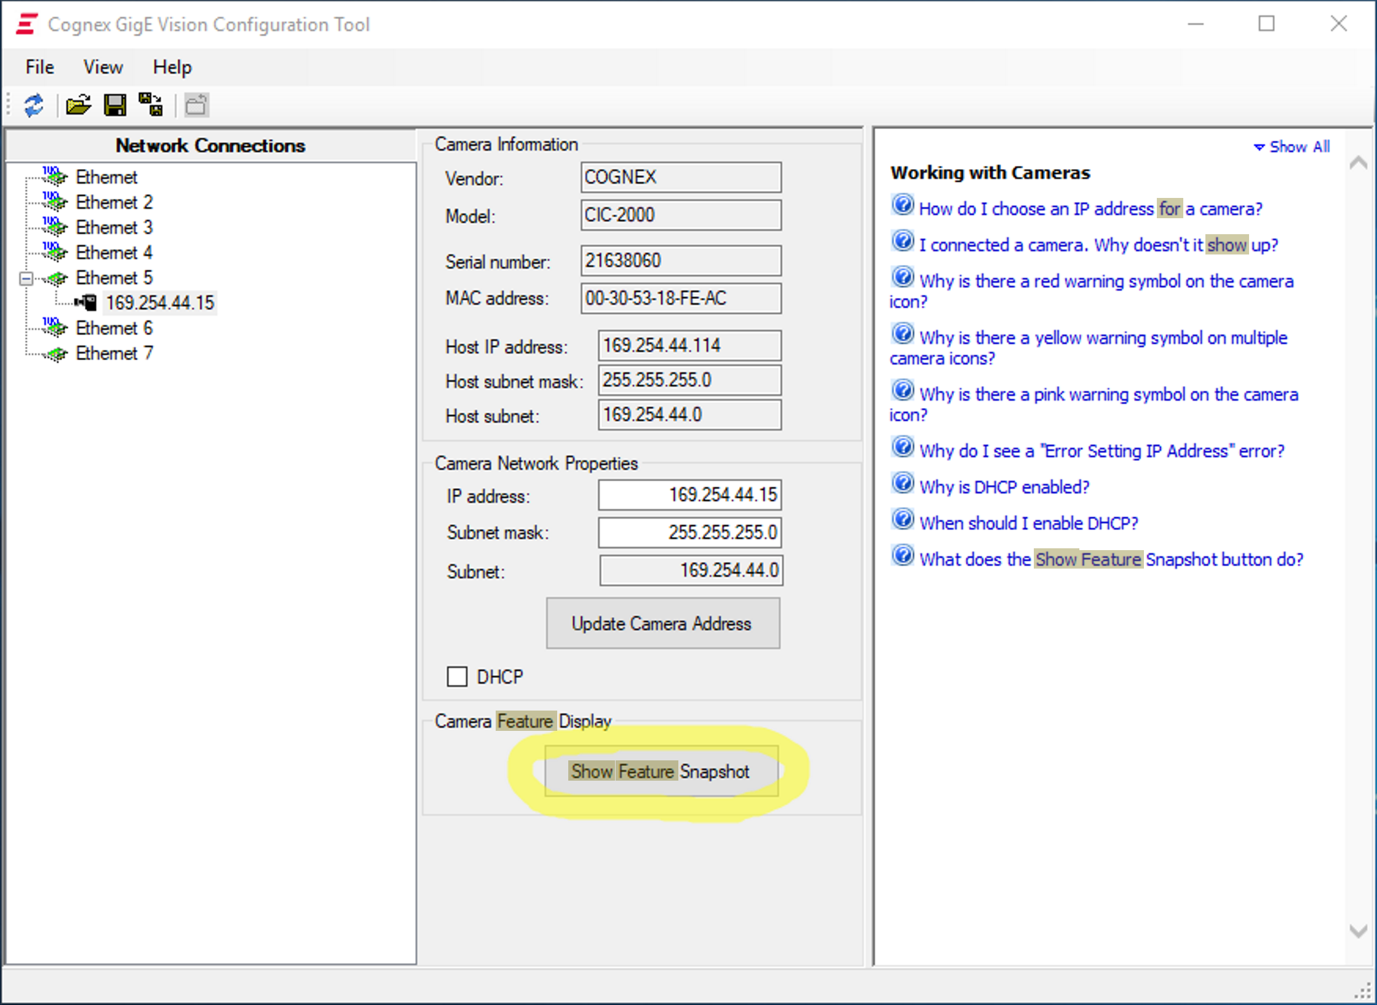Click the Save As dual-floppy toolbar icon

(150, 104)
